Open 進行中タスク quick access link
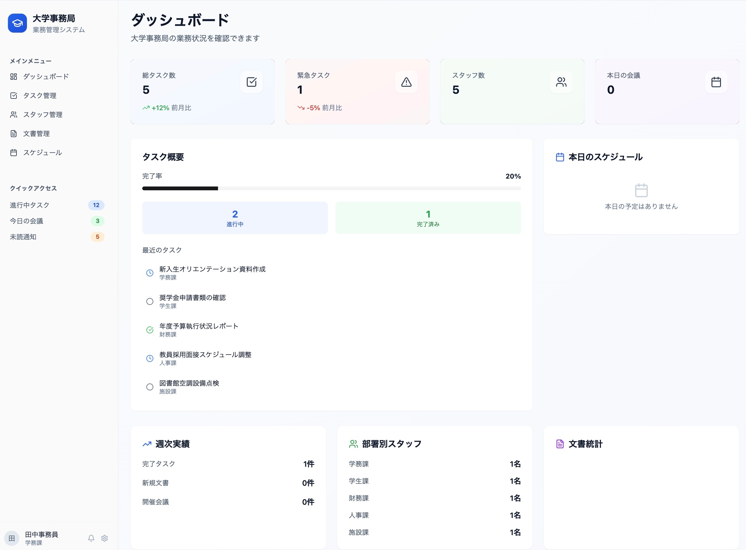The width and height of the screenshot is (746, 550). click(30, 205)
